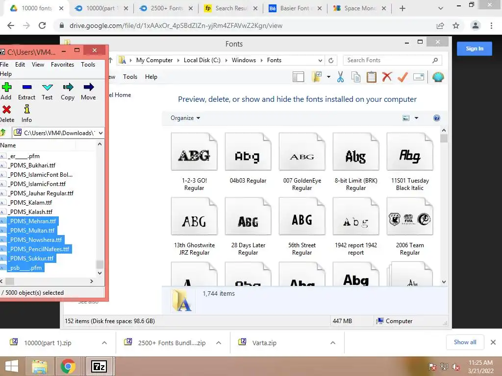The width and height of the screenshot is (502, 376).
Task: Open the File menu in 7-Zip
Action: 4,64
